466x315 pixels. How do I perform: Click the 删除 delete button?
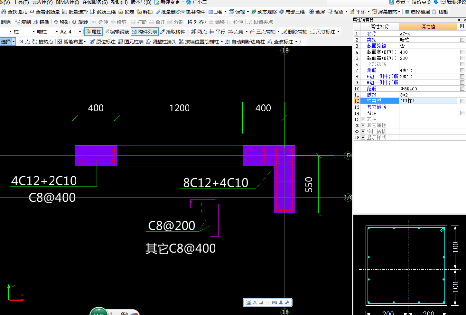coord(6,22)
